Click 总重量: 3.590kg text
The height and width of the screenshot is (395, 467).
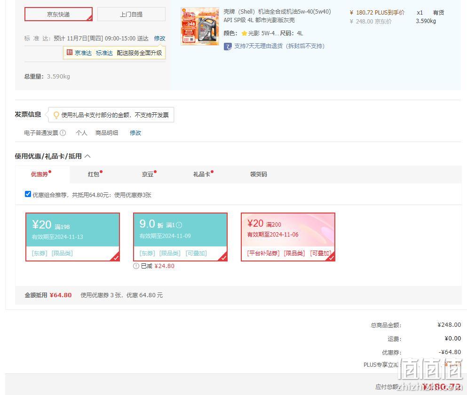pyautogui.click(x=47, y=77)
